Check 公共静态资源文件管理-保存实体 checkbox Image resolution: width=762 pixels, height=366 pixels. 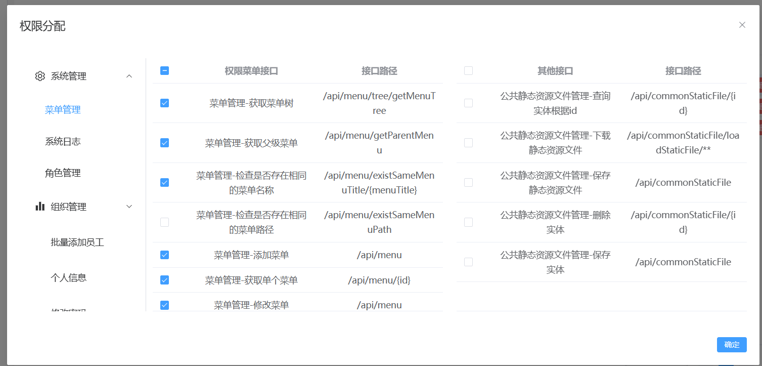(468, 262)
